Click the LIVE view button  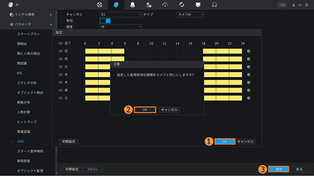click(x=282, y=5)
